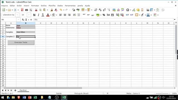Open background color dropdown arrow
The image size is (178, 100).
coord(56,15)
